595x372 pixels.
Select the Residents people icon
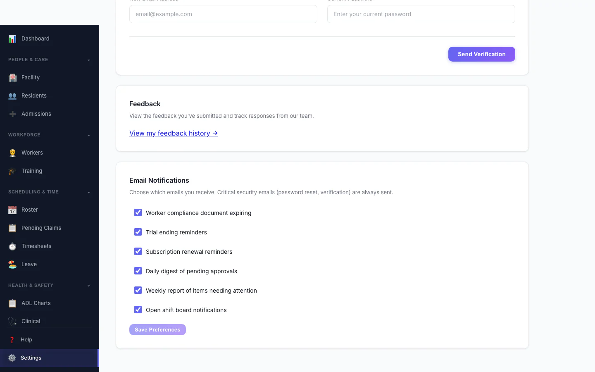click(12, 96)
